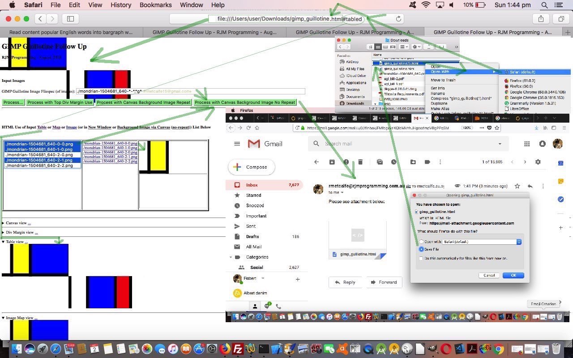
Task: Click the GIMP Guillotine Image Filespec input field
Action: pyautogui.click(x=190, y=91)
